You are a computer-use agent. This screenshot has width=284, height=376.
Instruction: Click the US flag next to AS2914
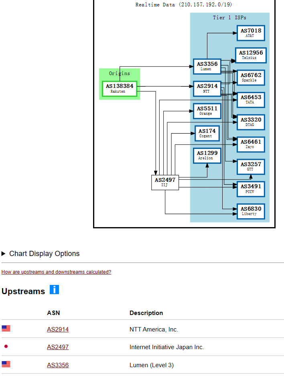(6, 329)
